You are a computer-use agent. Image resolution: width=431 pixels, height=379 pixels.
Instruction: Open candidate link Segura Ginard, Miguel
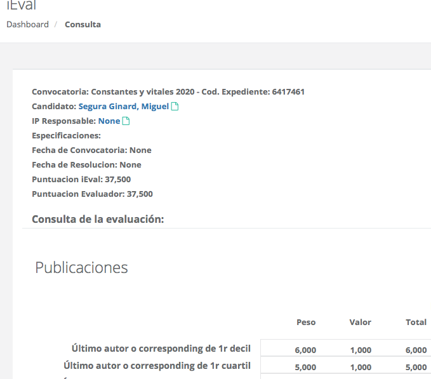pos(123,107)
